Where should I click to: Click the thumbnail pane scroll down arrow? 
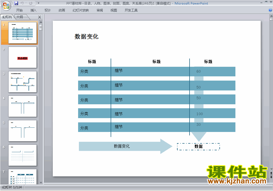(41, 183)
